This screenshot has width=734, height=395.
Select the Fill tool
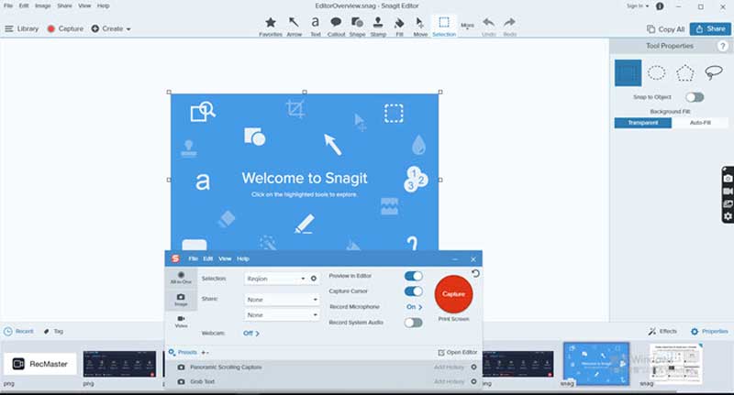399,24
